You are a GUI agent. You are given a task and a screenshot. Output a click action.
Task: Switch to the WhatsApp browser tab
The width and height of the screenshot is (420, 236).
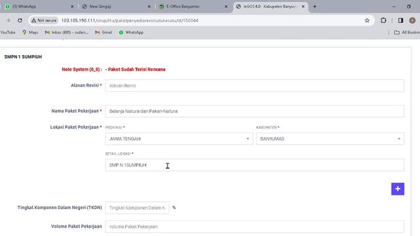pyautogui.click(x=39, y=7)
